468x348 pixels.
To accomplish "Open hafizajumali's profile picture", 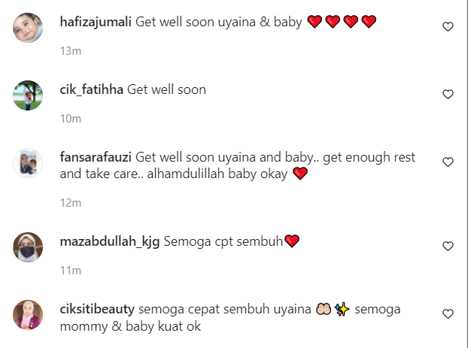I will click(x=28, y=28).
